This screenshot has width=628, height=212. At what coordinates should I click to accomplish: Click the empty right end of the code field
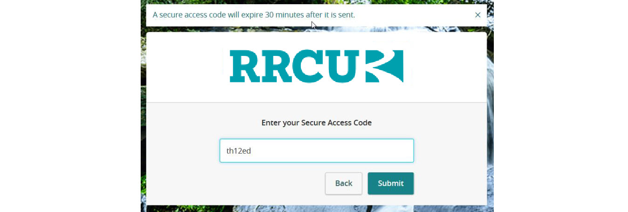(373, 150)
